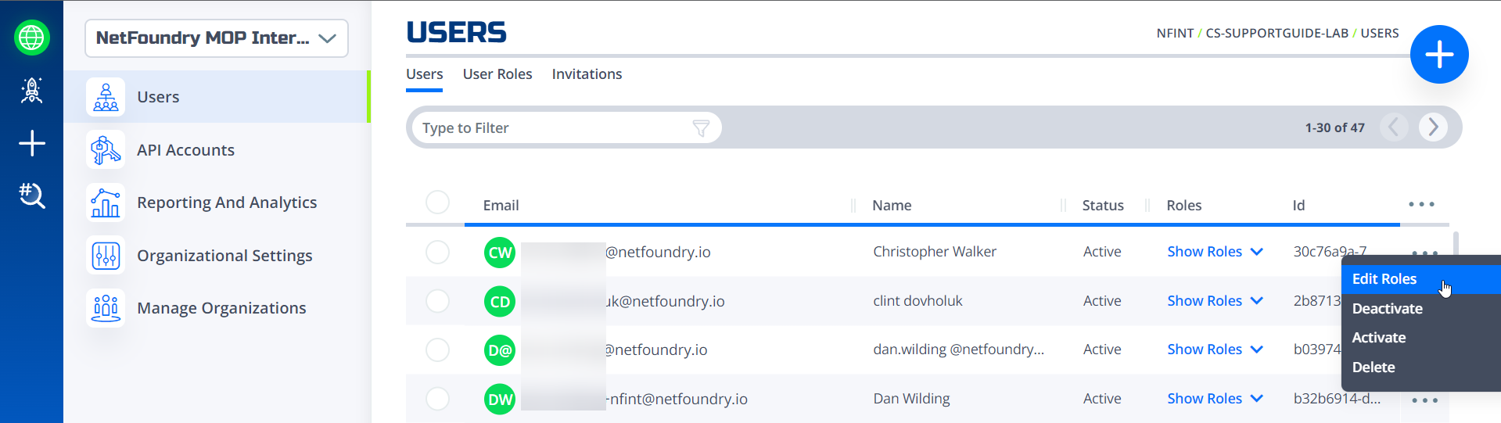Select the Christopher Walker row checkbox

437,253
